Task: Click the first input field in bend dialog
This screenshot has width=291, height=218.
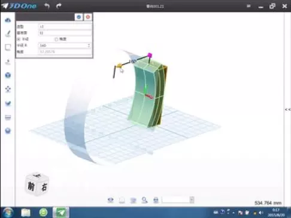Action: pos(65,26)
